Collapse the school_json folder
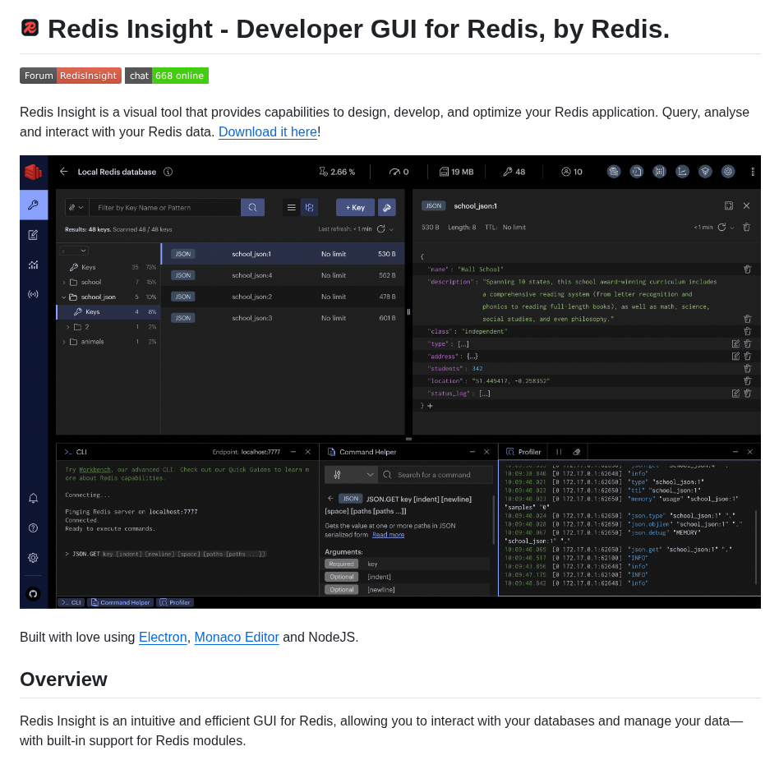The image size is (779, 760). point(64,297)
